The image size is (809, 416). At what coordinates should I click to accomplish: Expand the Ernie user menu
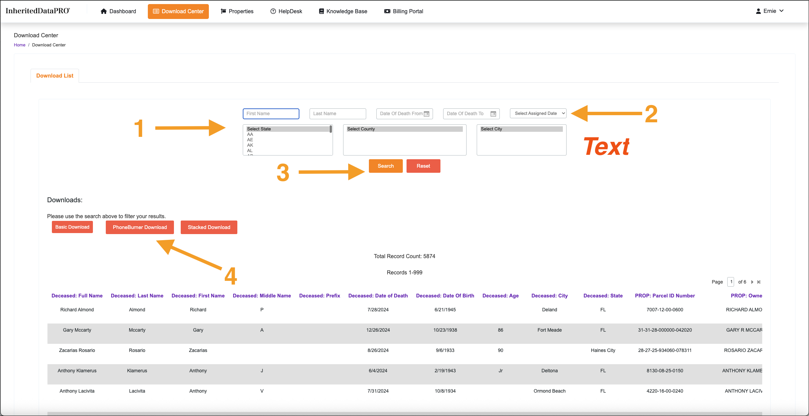[x=770, y=11]
